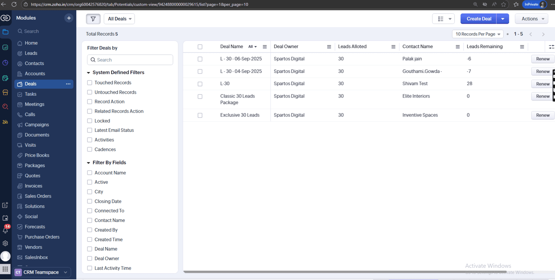Image resolution: width=555 pixels, height=280 pixels.
Task: Open the notifications bell icon
Action: 5,230
